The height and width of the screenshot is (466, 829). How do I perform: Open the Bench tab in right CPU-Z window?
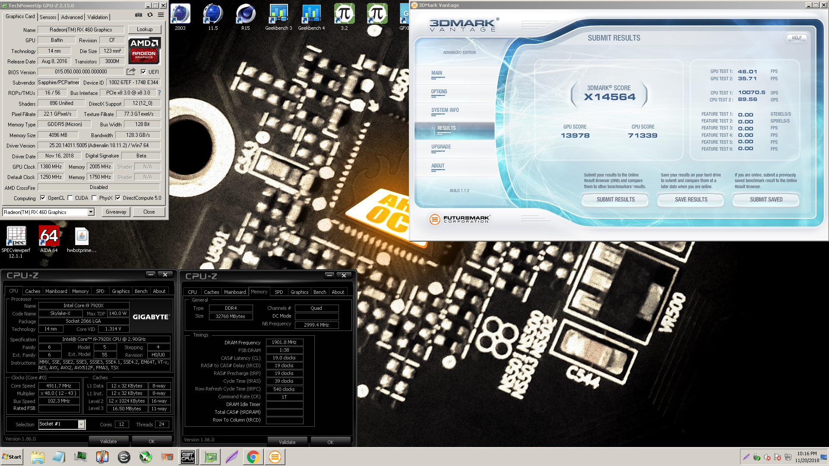pos(320,292)
